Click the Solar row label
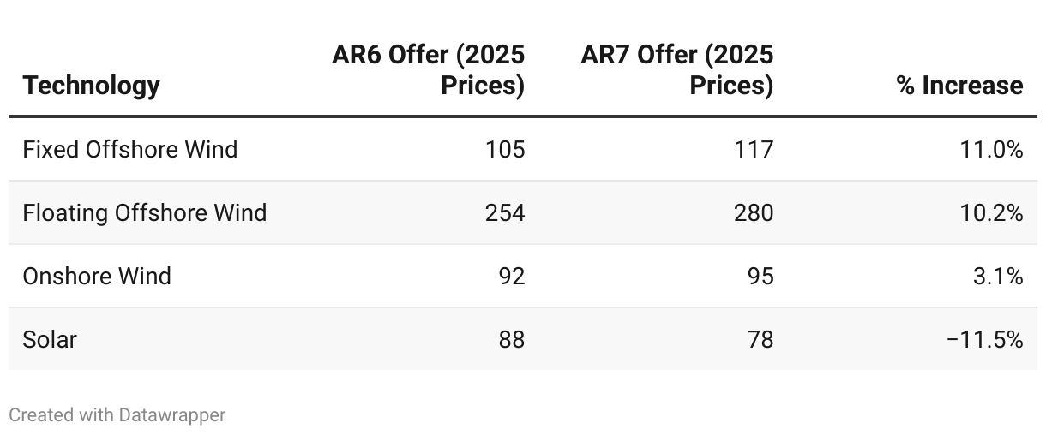This screenshot has width=1046, height=435. point(50,339)
